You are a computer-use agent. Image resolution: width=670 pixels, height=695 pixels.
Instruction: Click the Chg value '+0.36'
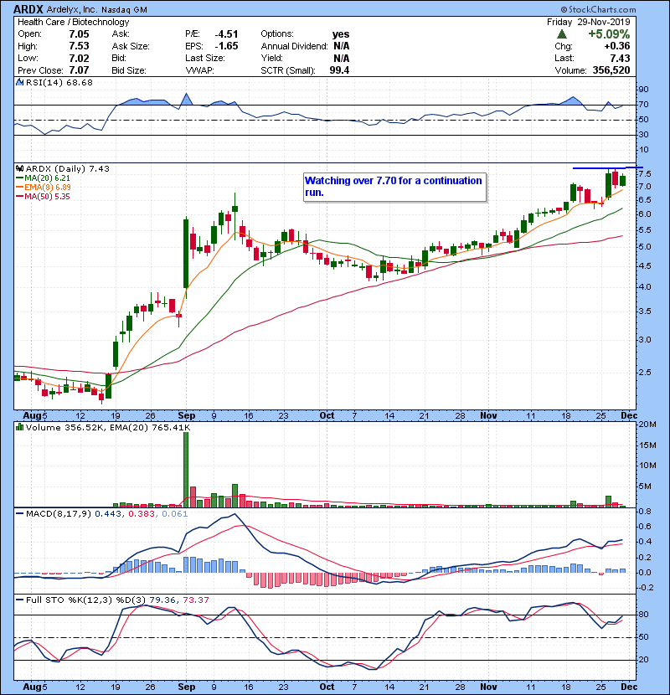pyautogui.click(x=616, y=46)
